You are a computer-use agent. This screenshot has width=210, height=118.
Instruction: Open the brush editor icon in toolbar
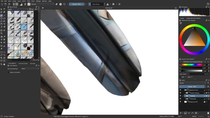coord(25,4)
